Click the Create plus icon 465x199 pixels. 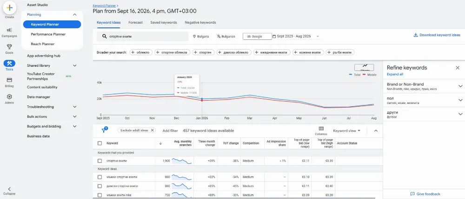[9, 8]
